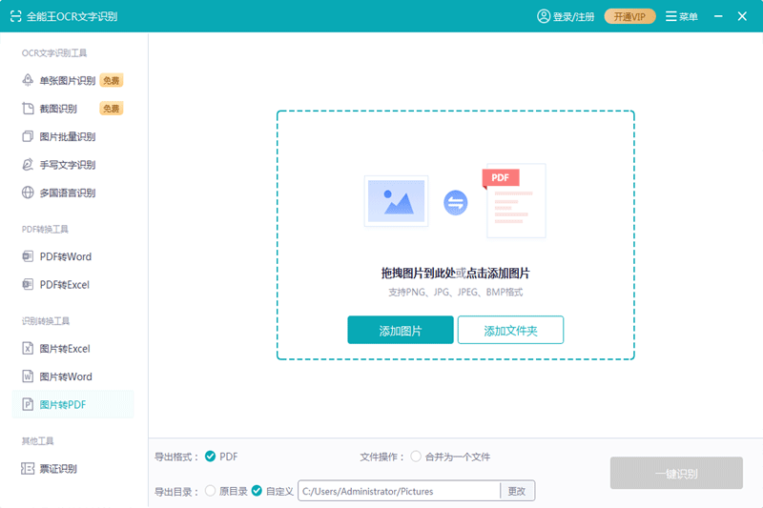This screenshot has width=763, height=508.
Task: Click the 单张图片识别 rocket icon
Action: pos(29,81)
